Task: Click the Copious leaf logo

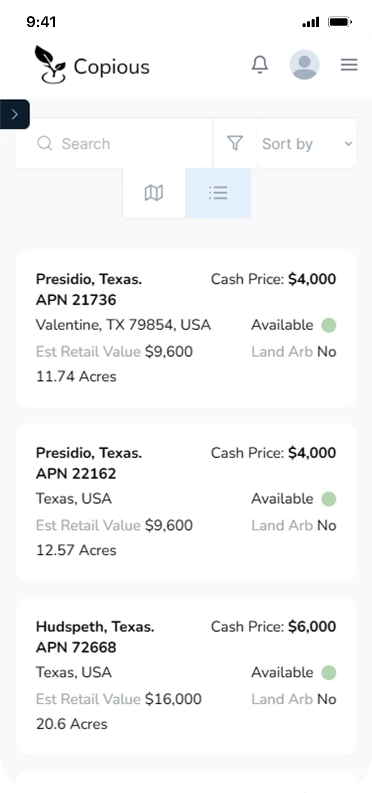Action: (x=50, y=65)
